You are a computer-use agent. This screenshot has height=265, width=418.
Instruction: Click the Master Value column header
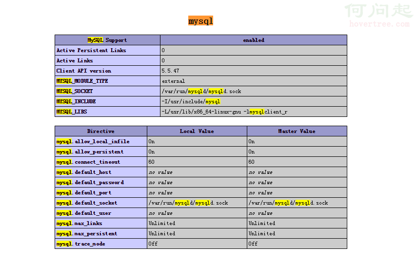pyautogui.click(x=297, y=131)
